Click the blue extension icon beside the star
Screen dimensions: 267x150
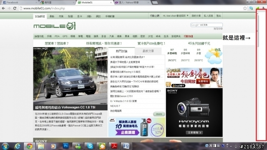pos(251,8)
